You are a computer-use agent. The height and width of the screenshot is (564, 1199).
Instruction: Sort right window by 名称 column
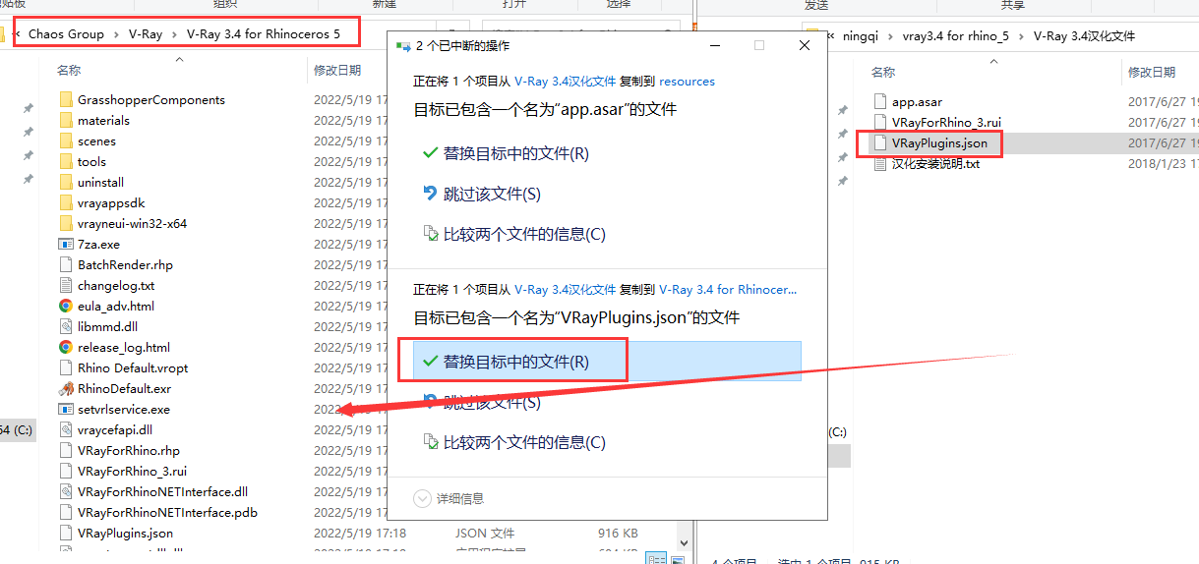coord(883,72)
